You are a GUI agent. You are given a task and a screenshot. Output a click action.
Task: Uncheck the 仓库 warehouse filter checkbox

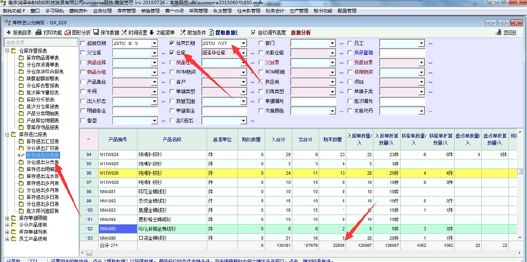(x=172, y=53)
